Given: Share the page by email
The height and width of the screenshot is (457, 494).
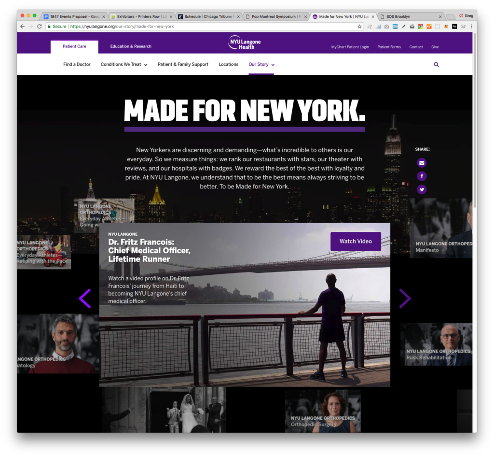Looking at the screenshot, I should tap(422, 163).
